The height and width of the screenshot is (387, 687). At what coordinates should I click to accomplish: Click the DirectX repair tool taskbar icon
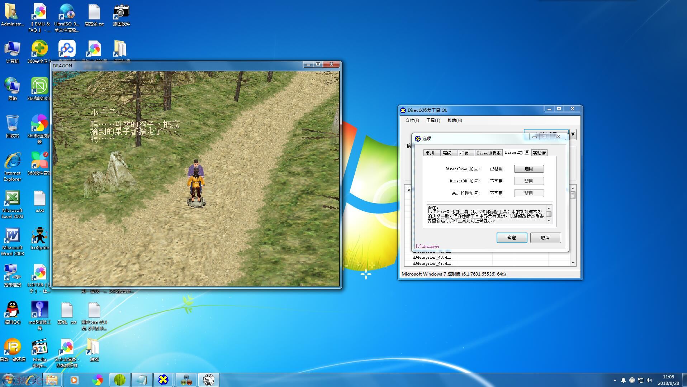pos(163,380)
